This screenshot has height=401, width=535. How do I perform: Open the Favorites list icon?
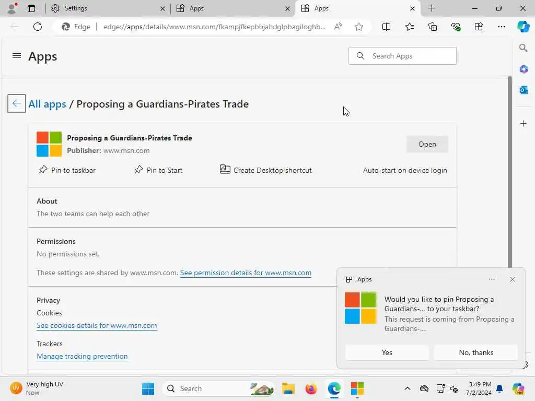410,27
